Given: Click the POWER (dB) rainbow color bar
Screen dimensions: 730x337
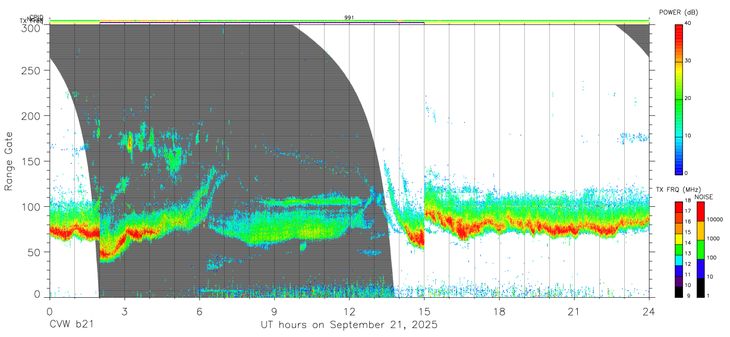Looking at the screenshot, I should (x=678, y=99).
